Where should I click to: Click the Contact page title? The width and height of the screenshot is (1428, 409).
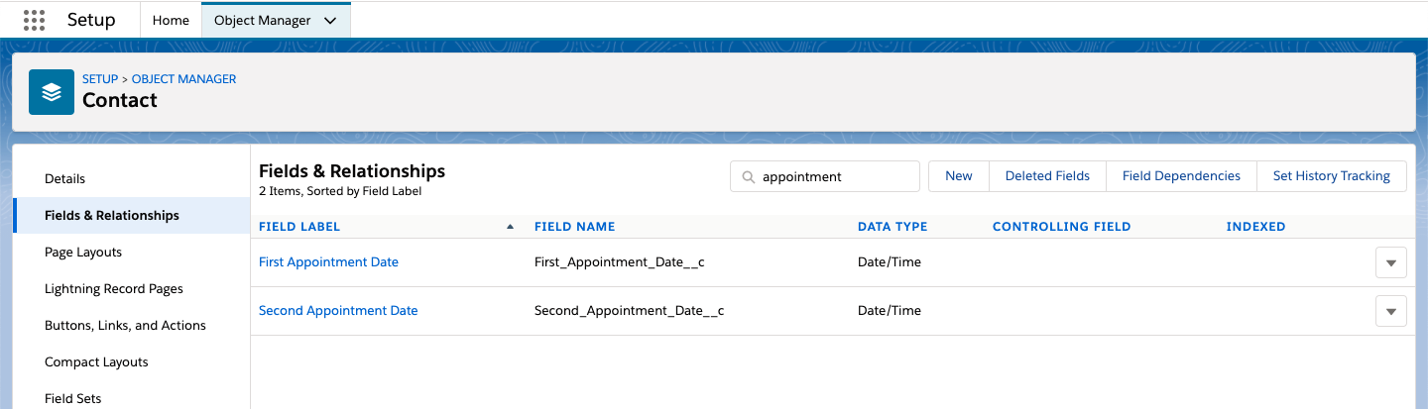(x=120, y=100)
